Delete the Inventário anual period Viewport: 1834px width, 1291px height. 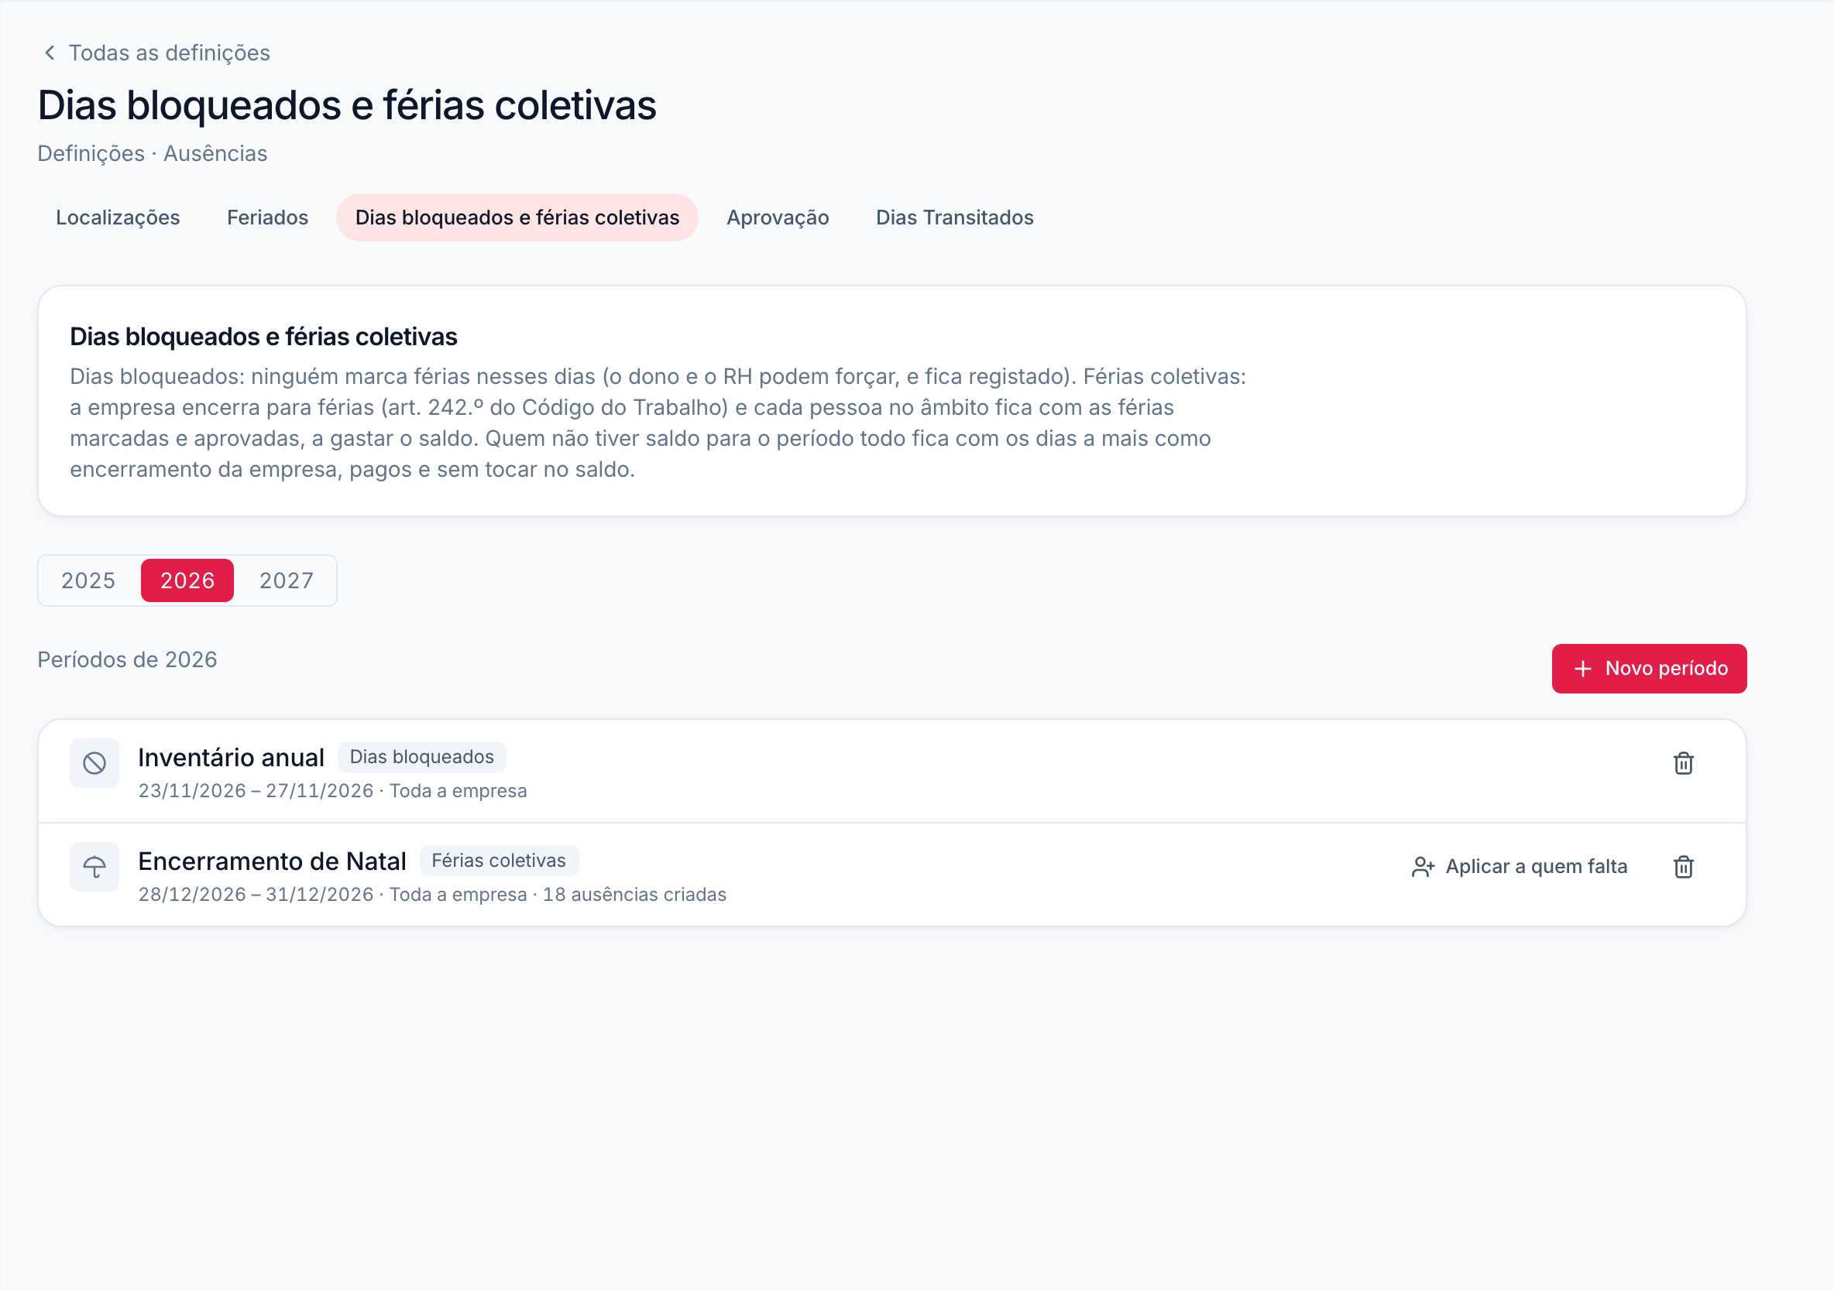(1683, 763)
